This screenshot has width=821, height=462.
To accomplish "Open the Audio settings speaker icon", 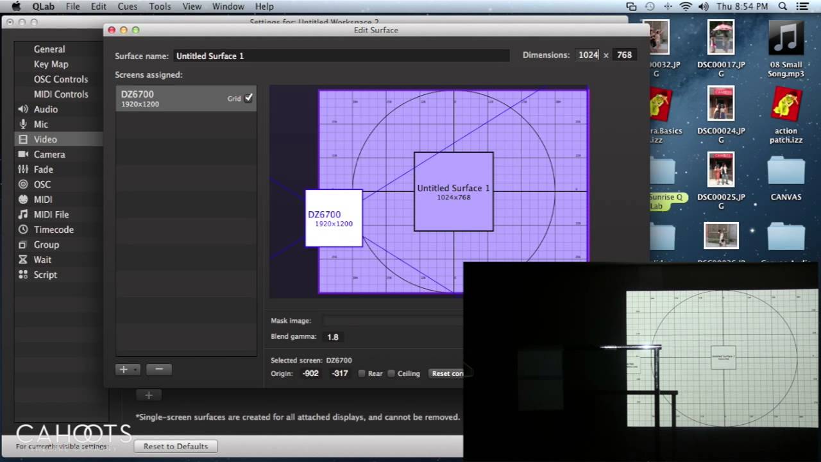I will (23, 109).
